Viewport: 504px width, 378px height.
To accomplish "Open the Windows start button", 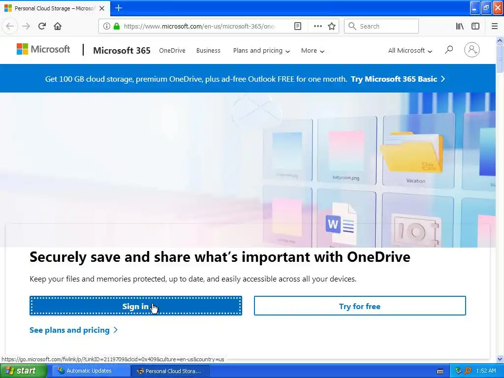I will (24, 371).
